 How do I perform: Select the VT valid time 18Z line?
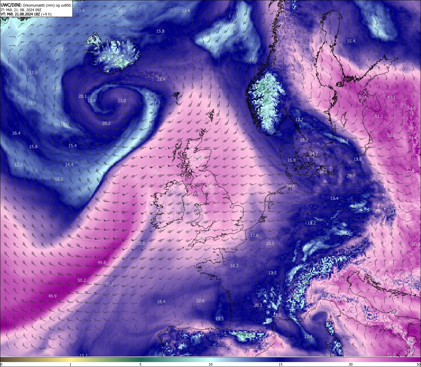coord(26,14)
